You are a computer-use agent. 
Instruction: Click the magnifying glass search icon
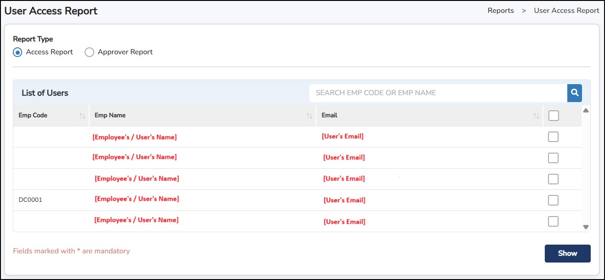click(574, 93)
